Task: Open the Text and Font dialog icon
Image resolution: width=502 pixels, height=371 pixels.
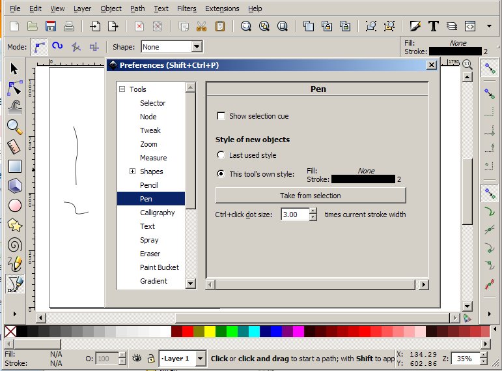Action: click(x=434, y=27)
